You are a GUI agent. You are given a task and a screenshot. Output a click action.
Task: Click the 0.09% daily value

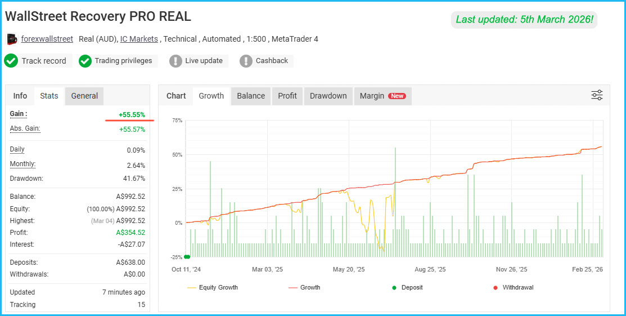point(136,151)
